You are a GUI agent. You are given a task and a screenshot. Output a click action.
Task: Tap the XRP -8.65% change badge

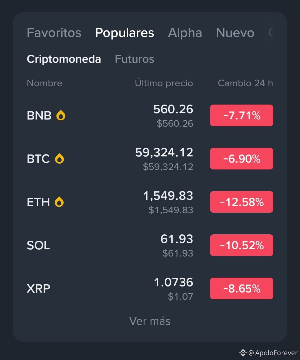242,288
